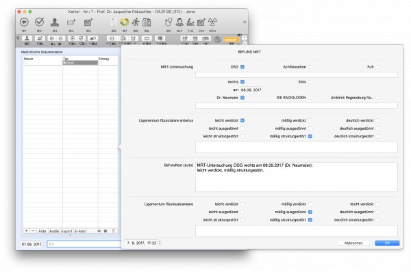Click the circled plus icon in second toolbar
This screenshot has height=272, width=411.
tap(52, 38)
